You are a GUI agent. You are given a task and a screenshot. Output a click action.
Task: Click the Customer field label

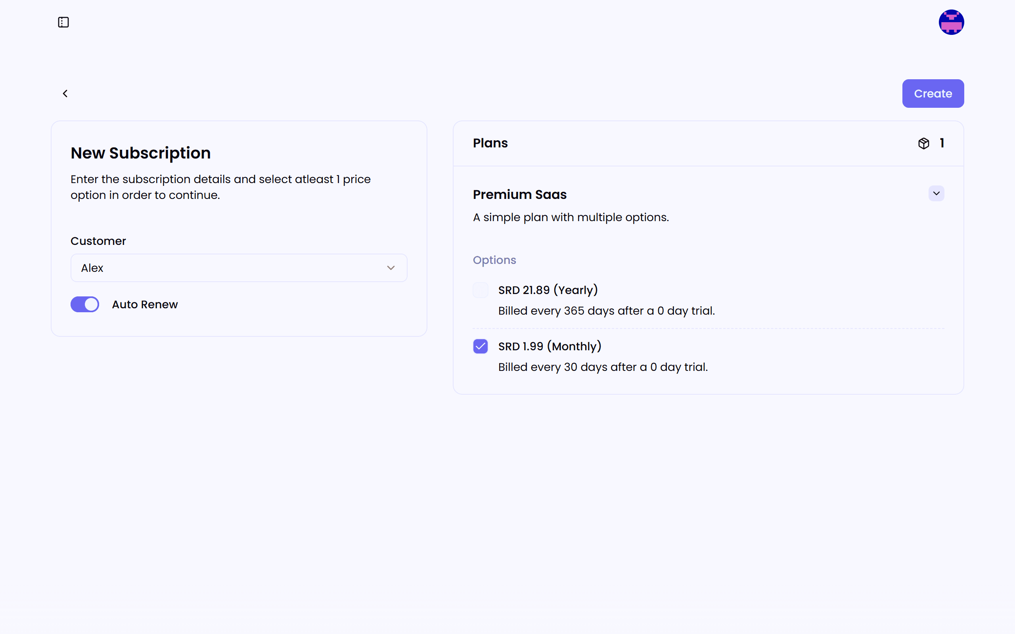point(98,241)
